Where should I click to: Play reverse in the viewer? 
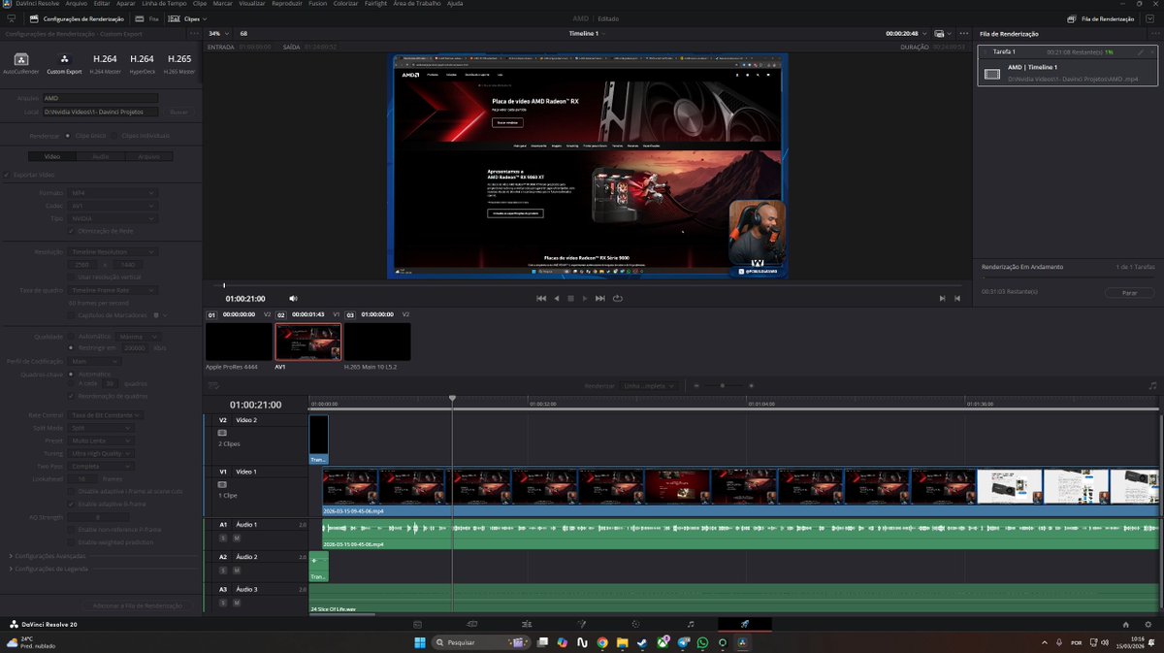click(556, 299)
